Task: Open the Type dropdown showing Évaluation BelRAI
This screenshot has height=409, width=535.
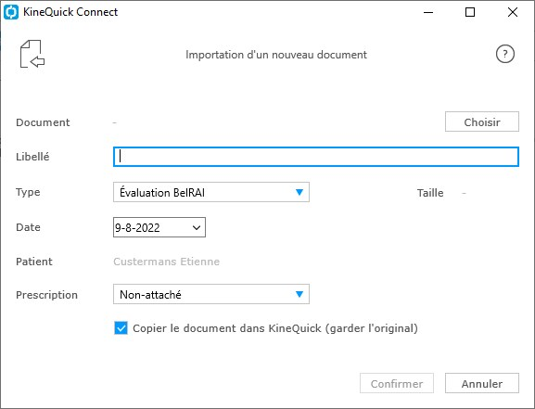Action: tap(211, 192)
